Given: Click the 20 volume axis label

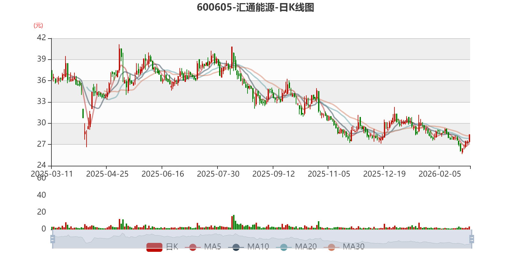Looking at the screenshot, I should point(42,212).
